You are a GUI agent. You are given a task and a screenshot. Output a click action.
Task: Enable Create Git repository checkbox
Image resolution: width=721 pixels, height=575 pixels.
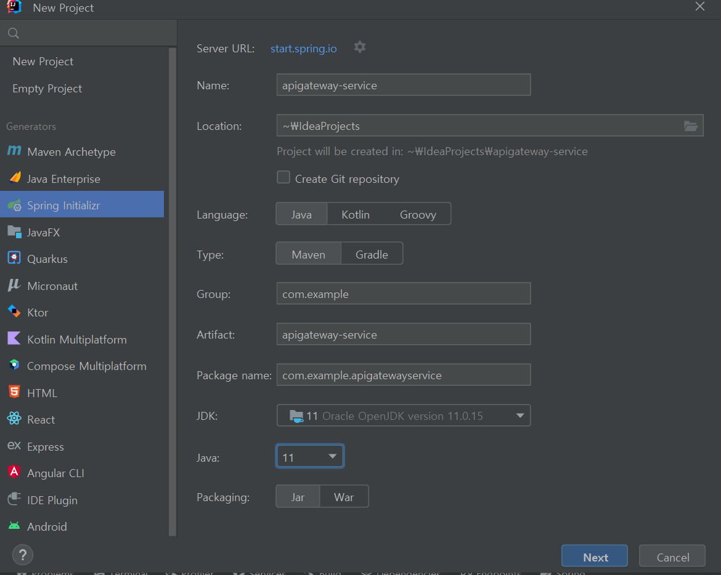(x=283, y=177)
